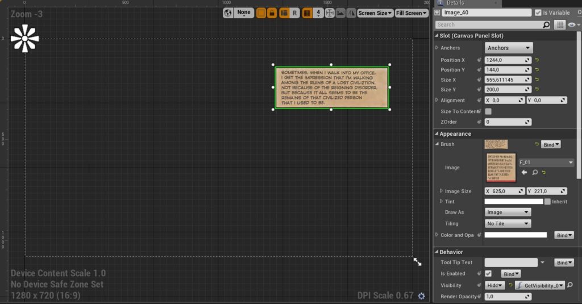
Task: Click the DPI scale settings gear
Action: tap(421, 296)
